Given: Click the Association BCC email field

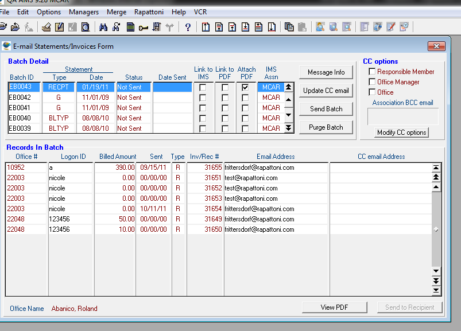Looking at the screenshot, I should pyautogui.click(x=402, y=116).
